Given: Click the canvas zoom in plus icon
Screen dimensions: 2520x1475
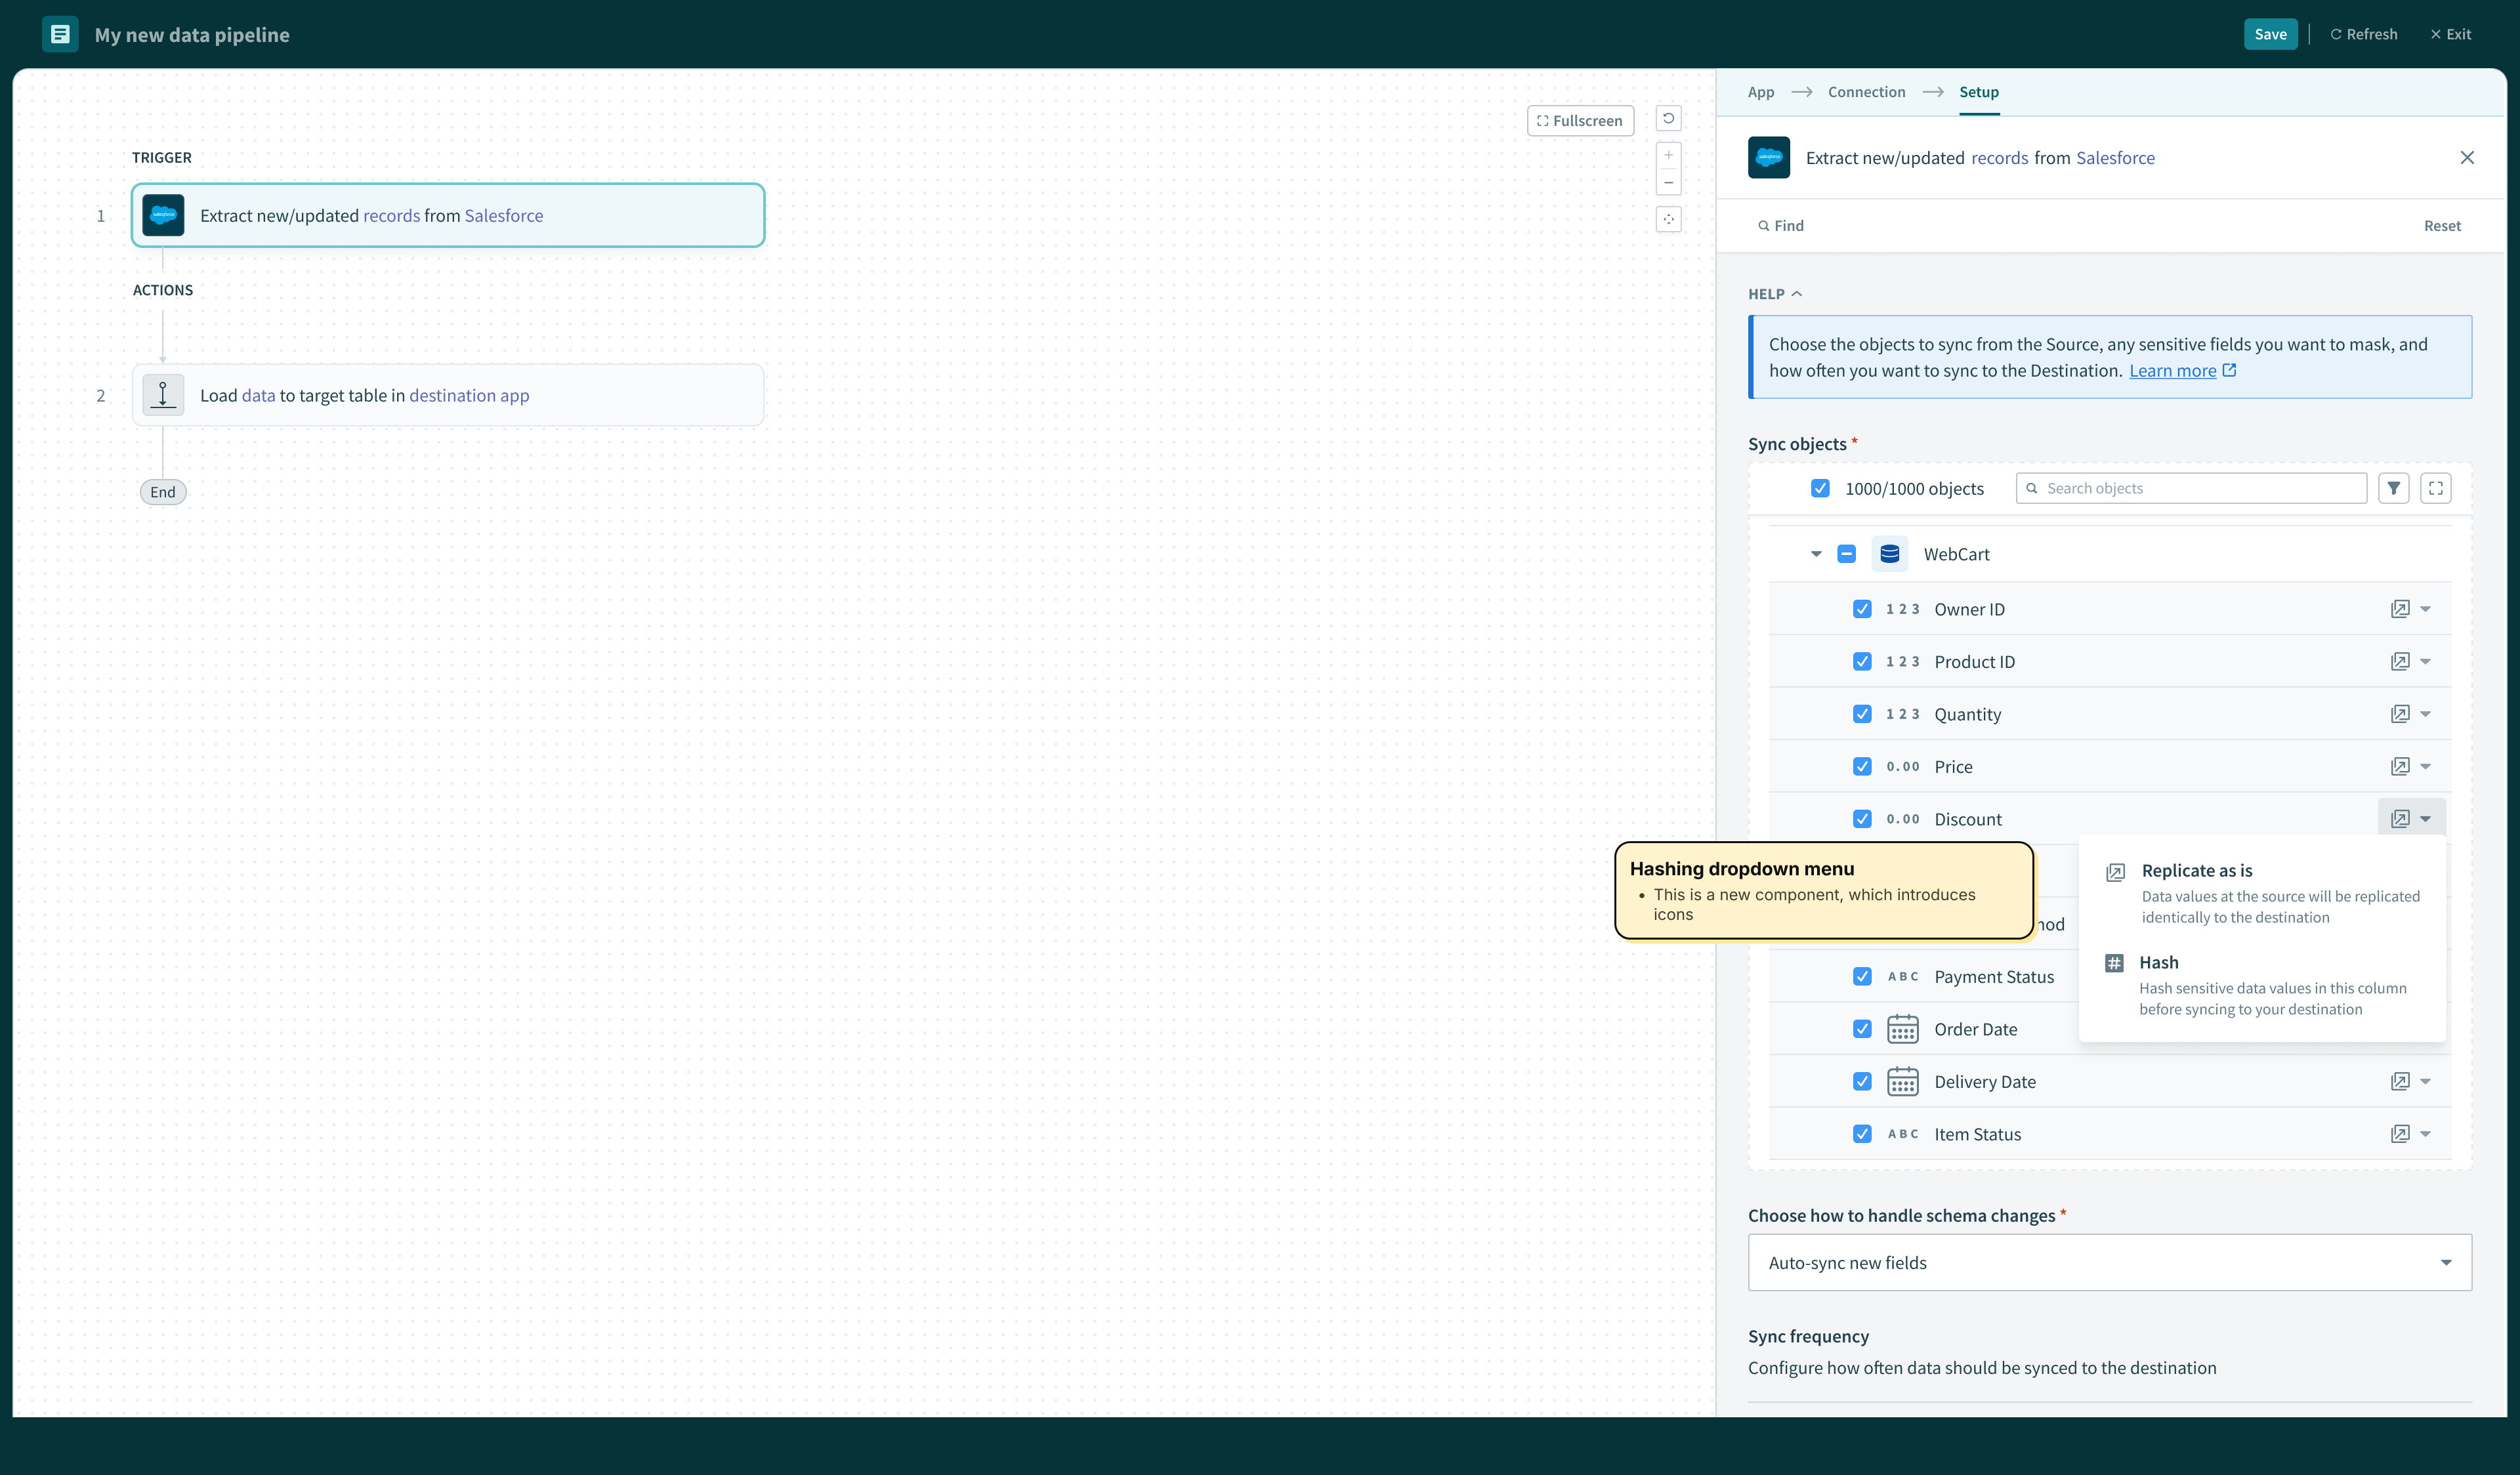Looking at the screenshot, I should point(1668,155).
